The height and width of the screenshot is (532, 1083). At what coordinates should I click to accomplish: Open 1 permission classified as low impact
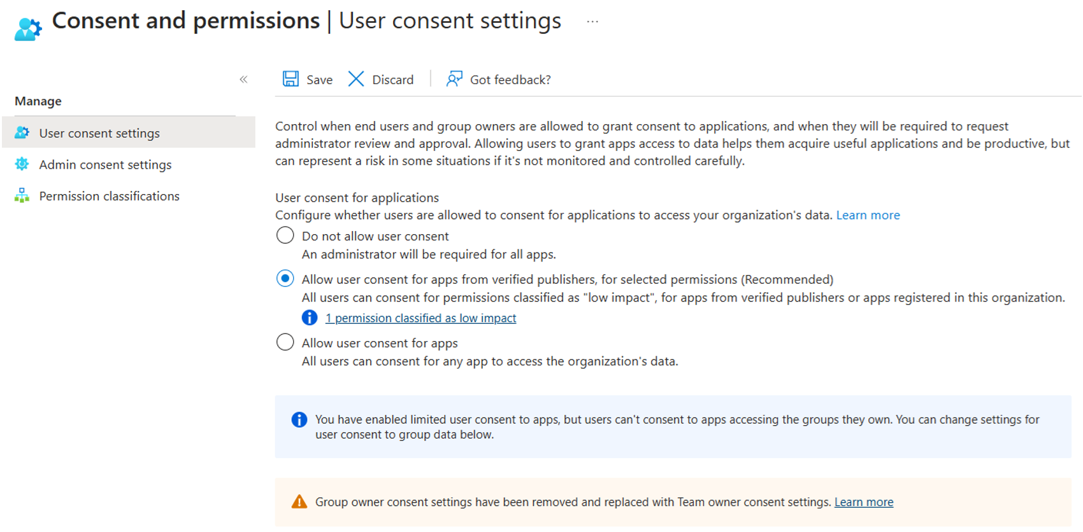pos(420,318)
